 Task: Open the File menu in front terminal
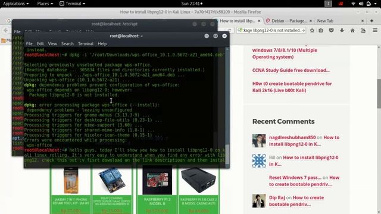29,43
